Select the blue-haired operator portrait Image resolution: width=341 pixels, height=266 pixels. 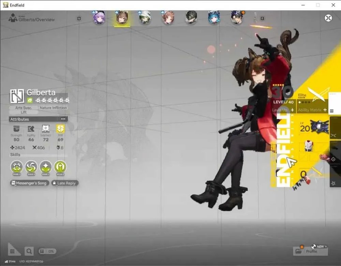click(214, 17)
